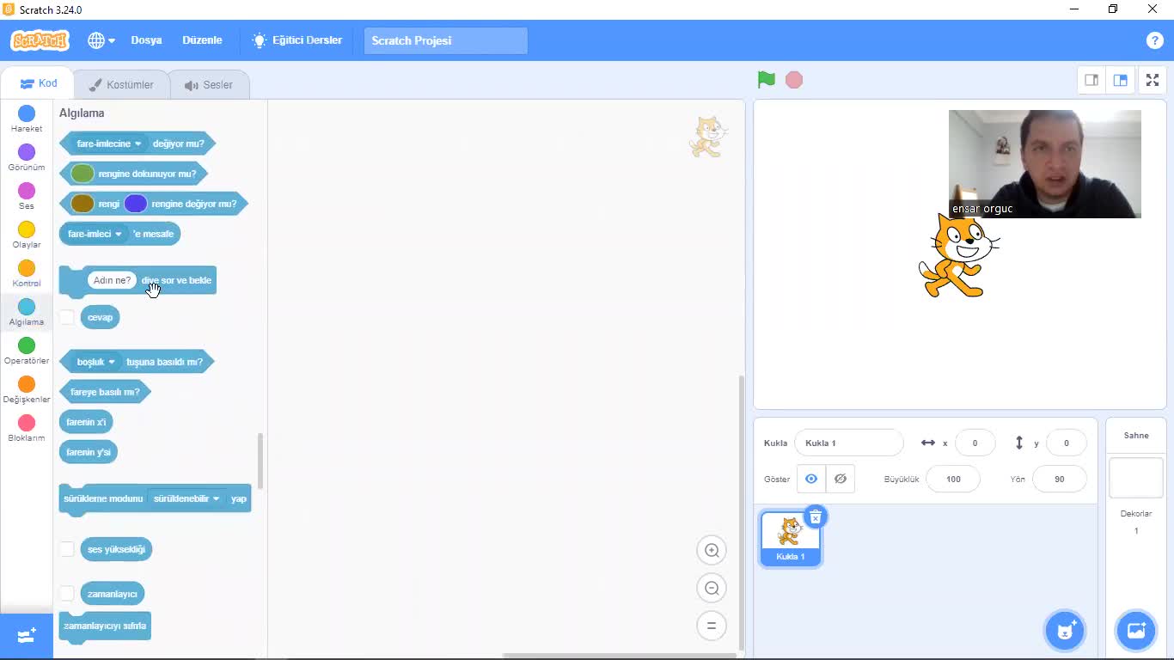This screenshot has width=1174, height=660.
Task: Open the Düzenle menu
Action: coord(202,40)
